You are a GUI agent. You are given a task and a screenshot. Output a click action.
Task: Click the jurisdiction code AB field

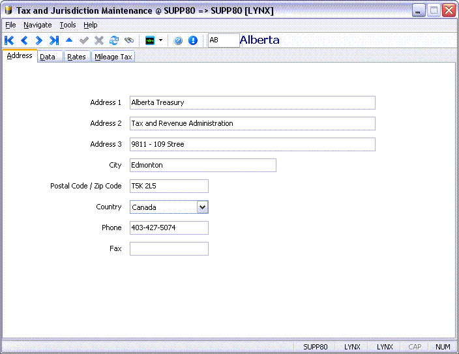223,40
